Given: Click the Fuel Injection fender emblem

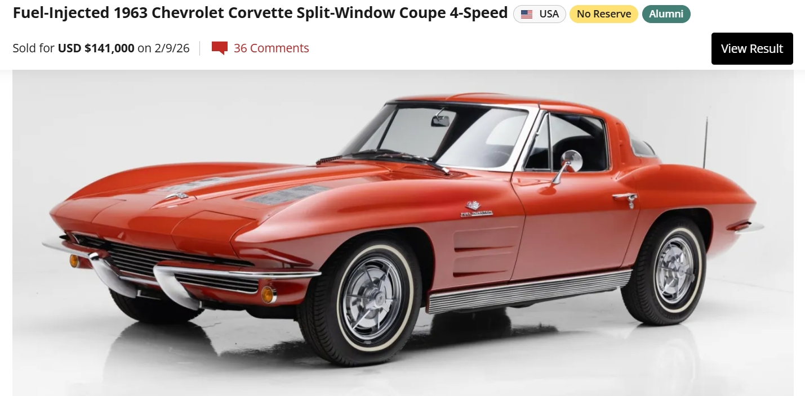Looking at the screenshot, I should (x=476, y=209).
